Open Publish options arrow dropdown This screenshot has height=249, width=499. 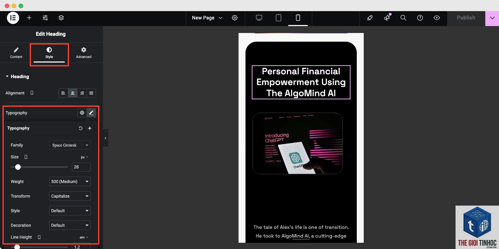[492, 18]
